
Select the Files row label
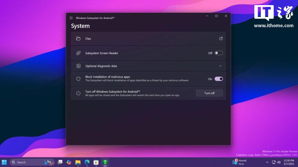[88, 39]
